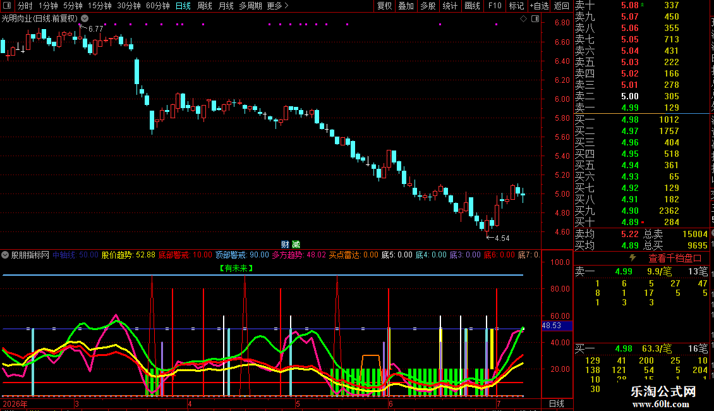Click the 4.54 low price marker
Screen dimensions: 714x411
502,238
